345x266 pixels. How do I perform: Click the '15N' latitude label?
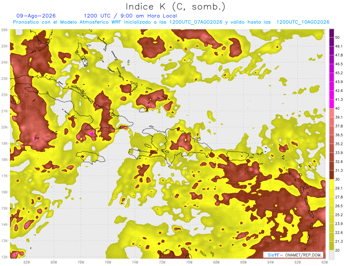click(x=4, y=208)
